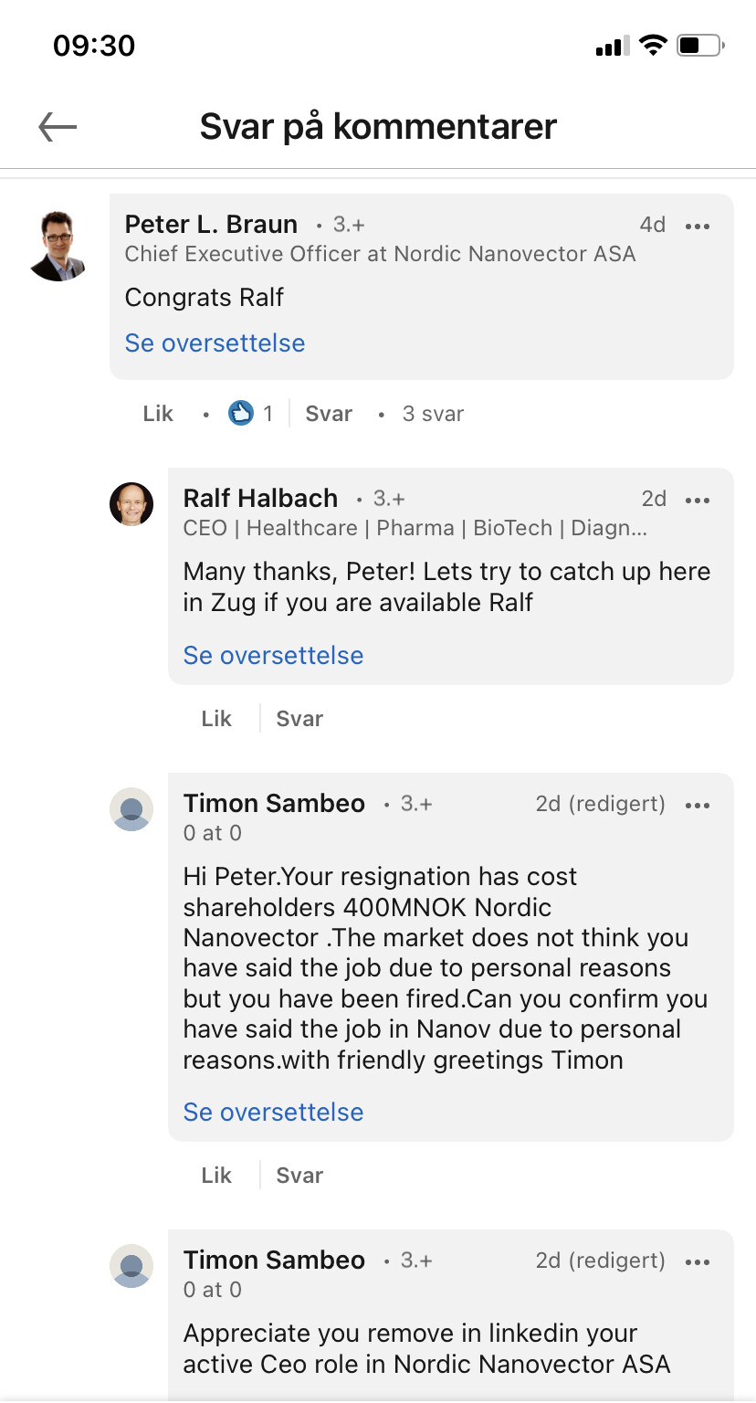The image size is (756, 1403).
Task: Show translation of Timon's resignation comment
Action: tap(273, 1113)
